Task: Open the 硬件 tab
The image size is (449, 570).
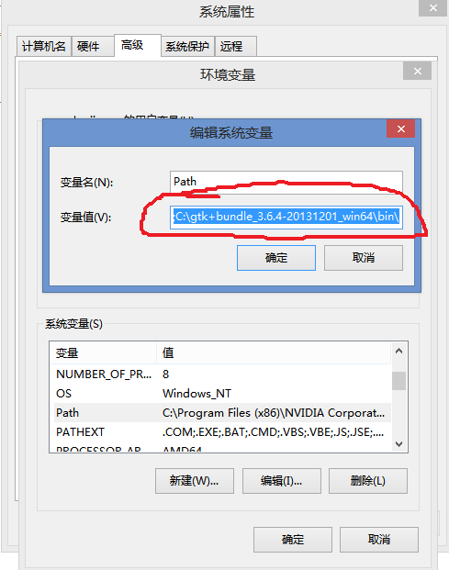Action: 88,46
